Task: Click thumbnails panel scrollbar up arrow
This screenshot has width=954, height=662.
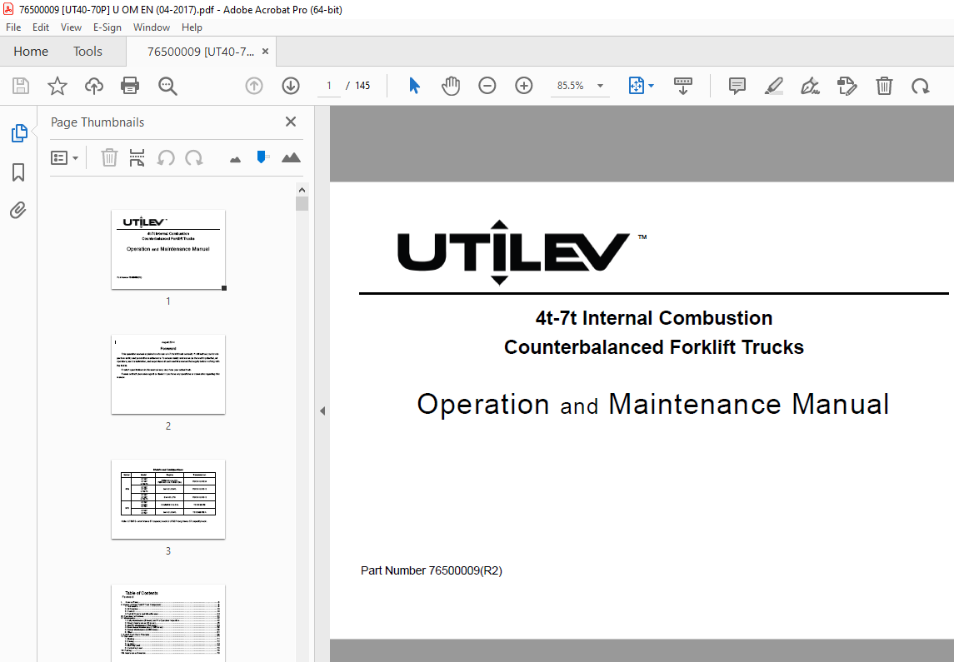Action: pyautogui.click(x=302, y=189)
